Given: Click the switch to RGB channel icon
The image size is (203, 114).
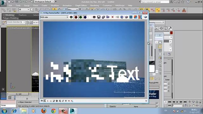Looking at the screenshot, I should (71, 17).
